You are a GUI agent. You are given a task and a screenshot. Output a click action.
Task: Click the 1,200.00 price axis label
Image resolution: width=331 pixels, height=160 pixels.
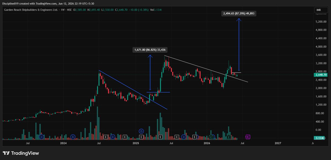click(x=321, y=105)
